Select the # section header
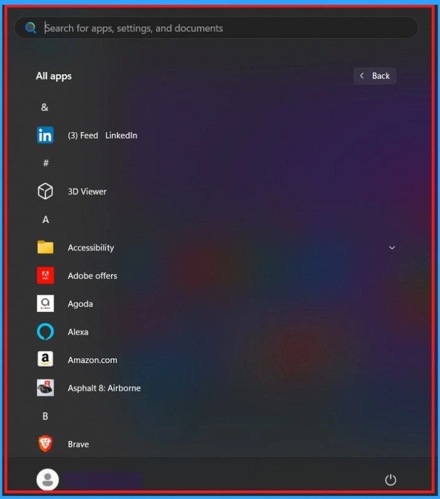Viewport: 440px width, 499px height. click(x=46, y=163)
